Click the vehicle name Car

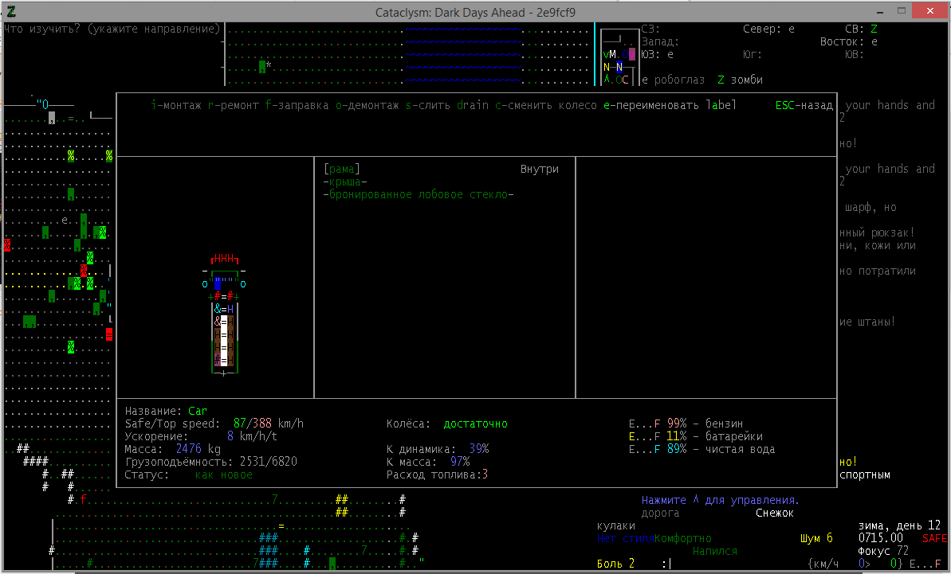[198, 411]
